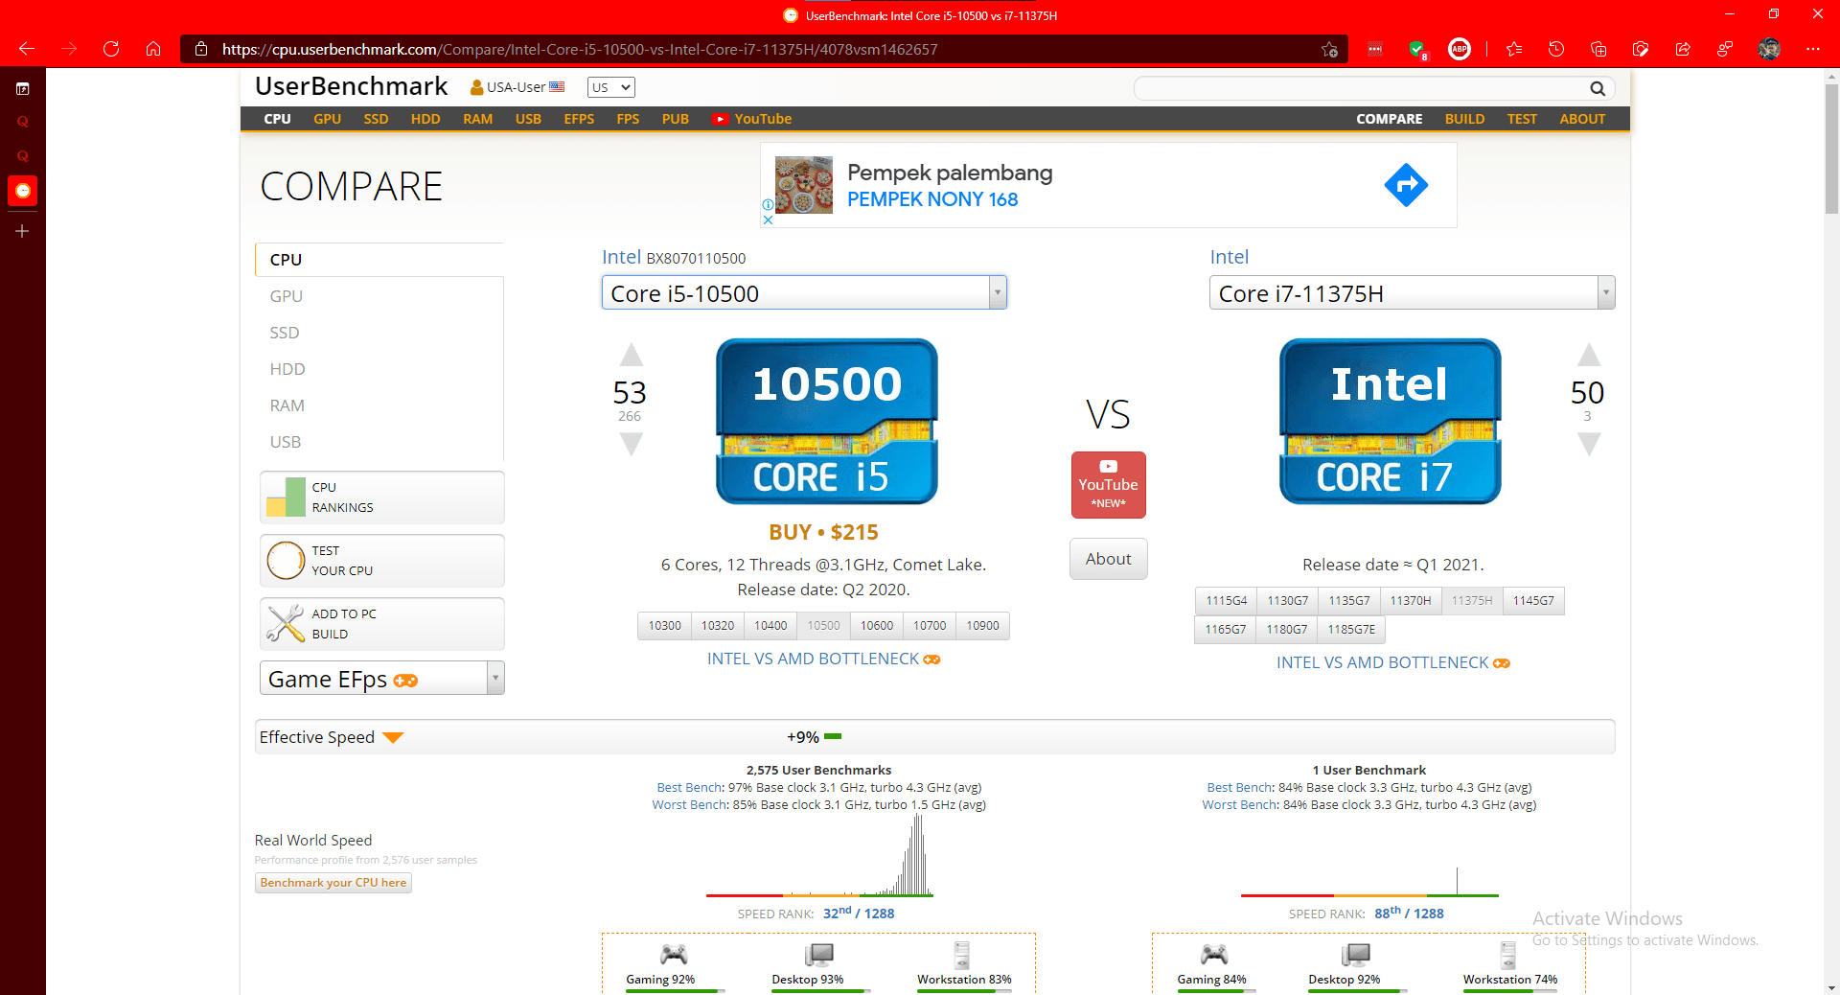
Task: Click the UserBenchmark logo
Action: tap(352, 86)
